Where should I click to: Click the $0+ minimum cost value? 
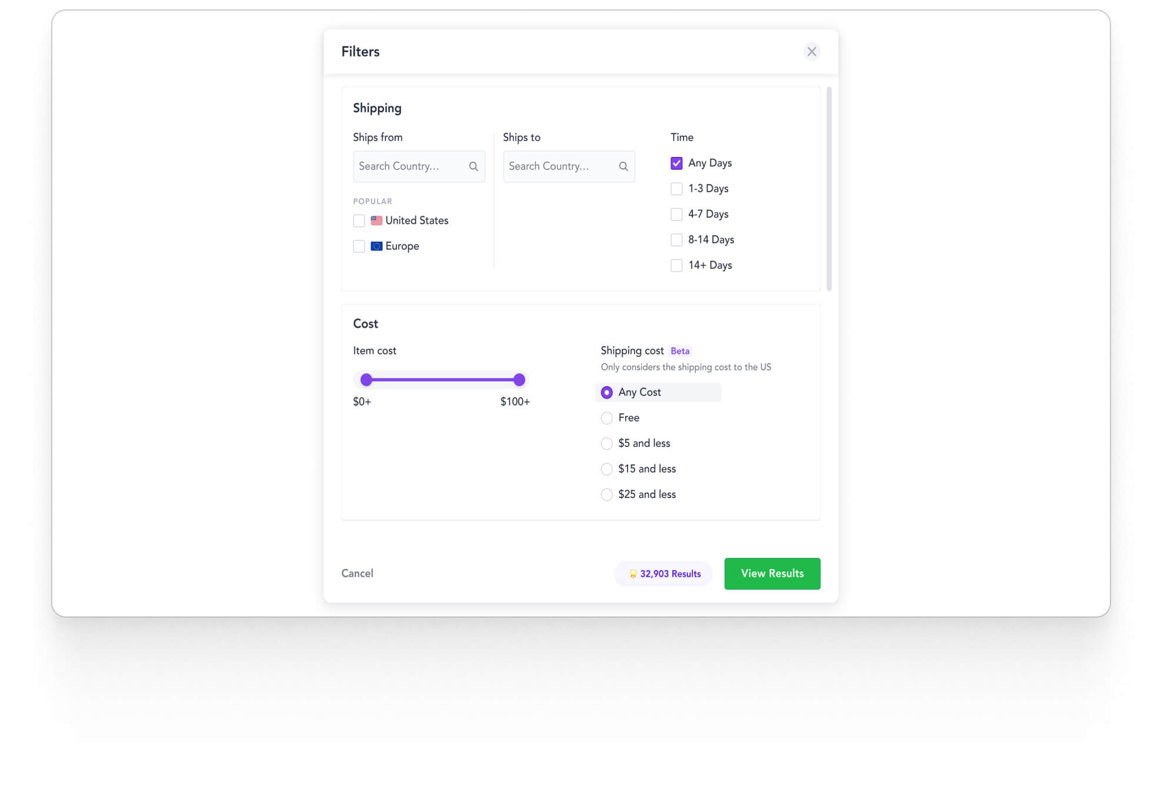tap(362, 401)
